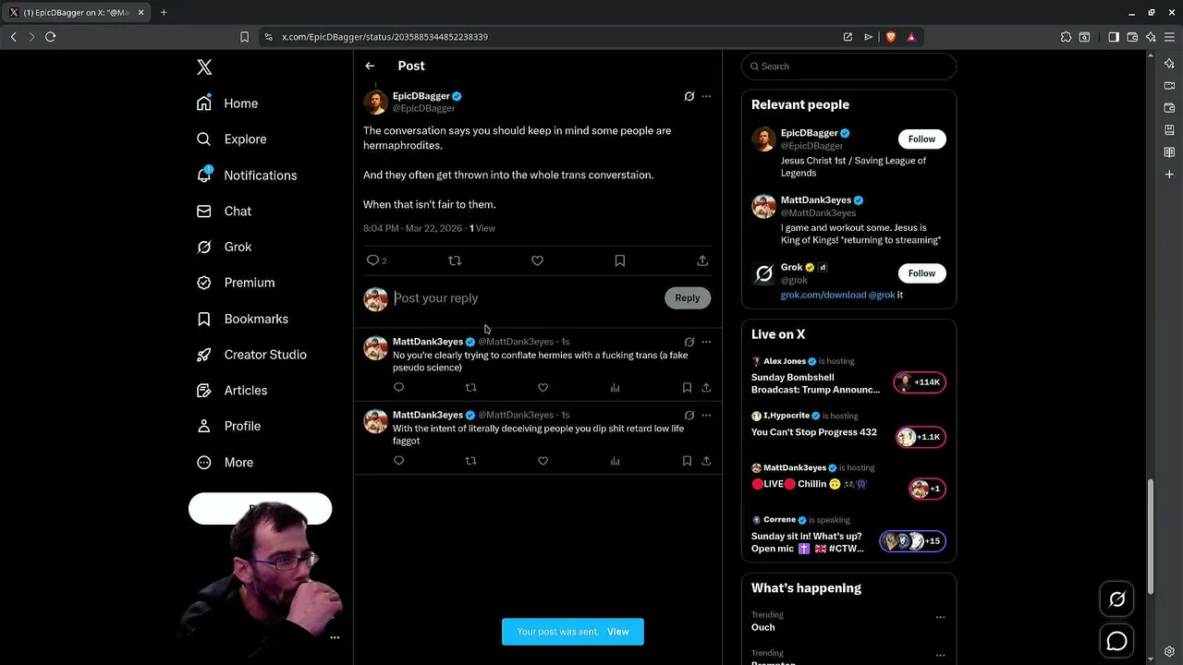1183x665 pixels.
Task: Open a new browser tab
Action: click(164, 12)
